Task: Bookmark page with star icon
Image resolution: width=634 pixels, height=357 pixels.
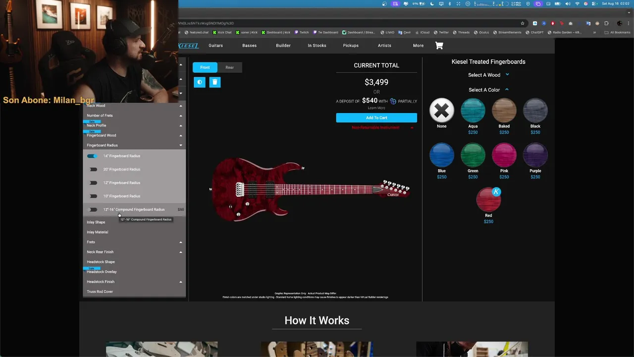Action: coord(522,23)
